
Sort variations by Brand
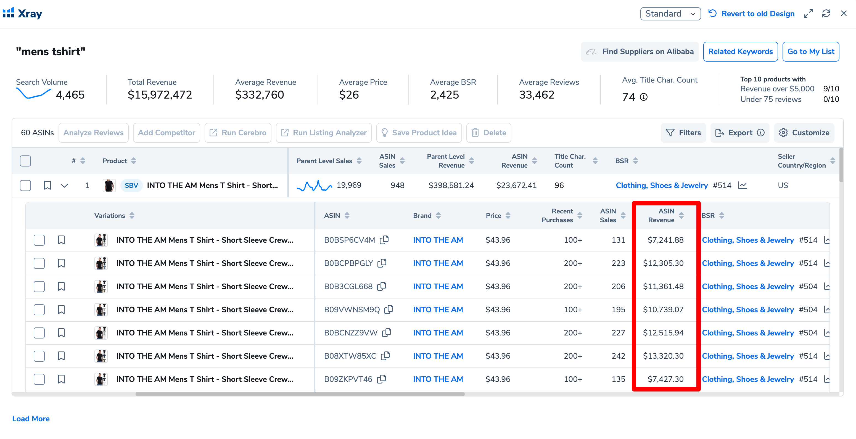pyautogui.click(x=438, y=215)
